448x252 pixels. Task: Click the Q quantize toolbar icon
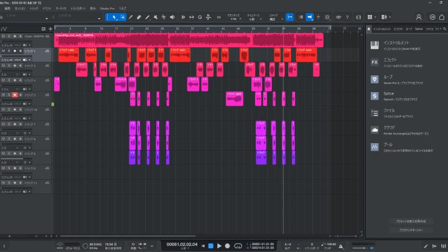coord(200,17)
